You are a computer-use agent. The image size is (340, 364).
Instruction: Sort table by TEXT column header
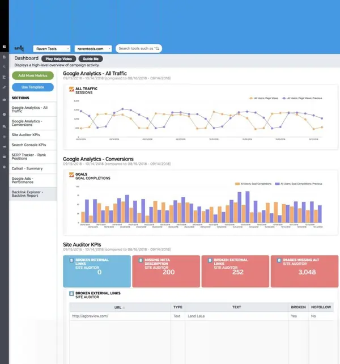point(236,307)
